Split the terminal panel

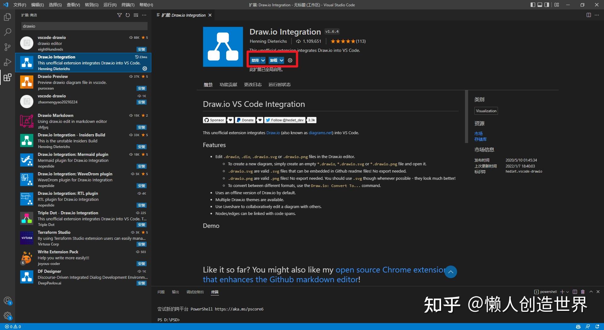coord(575,292)
